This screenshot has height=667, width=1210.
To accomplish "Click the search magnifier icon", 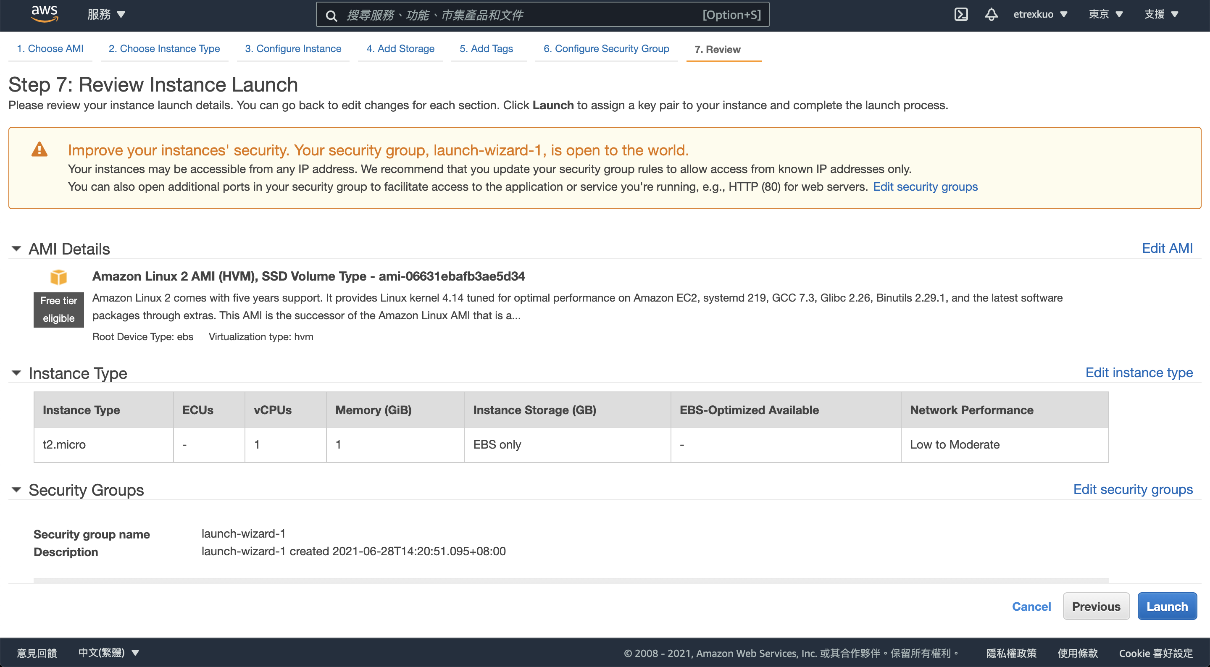I will click(x=331, y=16).
